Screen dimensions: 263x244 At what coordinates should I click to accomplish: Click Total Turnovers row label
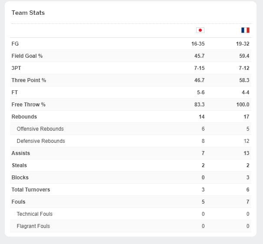click(31, 190)
